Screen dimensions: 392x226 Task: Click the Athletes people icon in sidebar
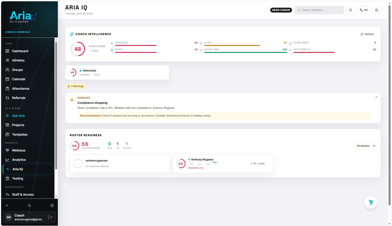[x=7, y=60]
